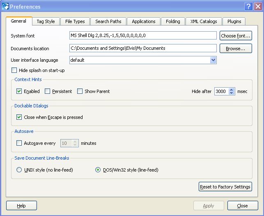The height and width of the screenshot is (216, 264).
Task: Open the User interface language dropdown
Action: pos(213,60)
